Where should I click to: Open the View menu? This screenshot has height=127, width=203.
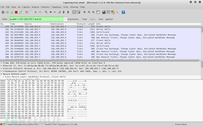point(14,7)
